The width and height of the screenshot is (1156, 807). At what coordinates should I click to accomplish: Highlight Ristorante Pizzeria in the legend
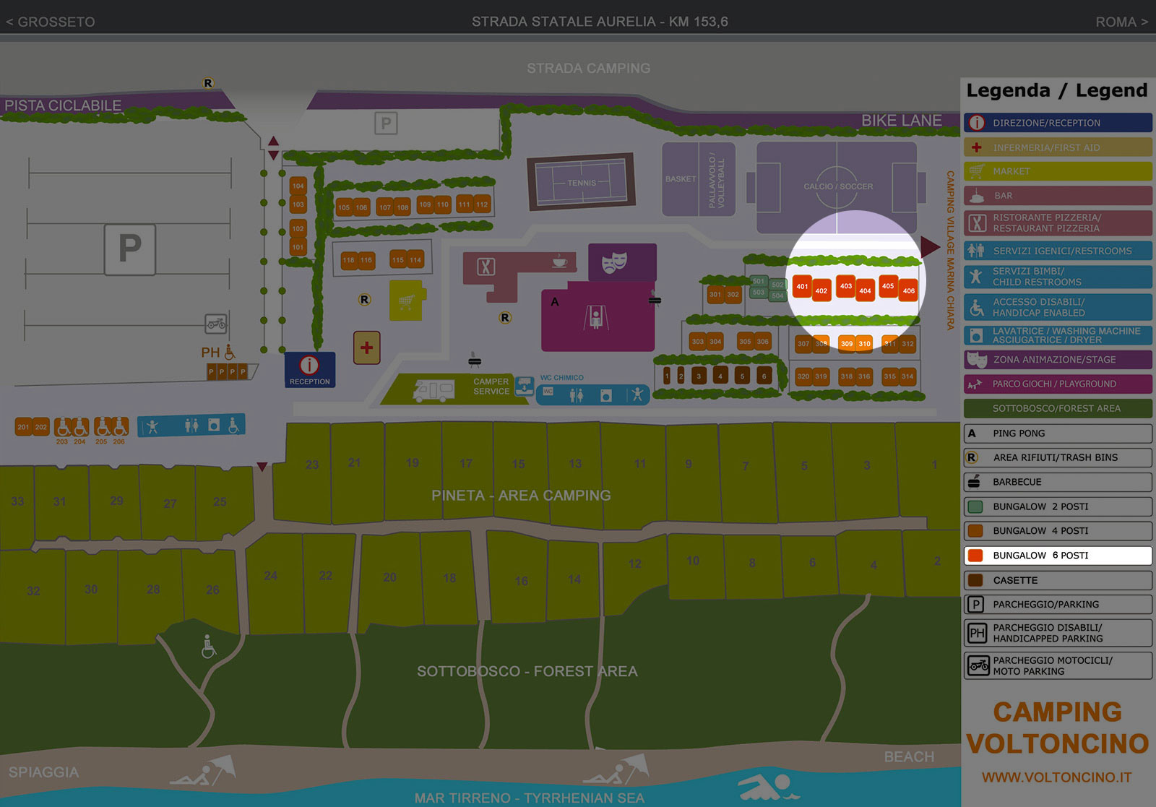click(x=1058, y=223)
